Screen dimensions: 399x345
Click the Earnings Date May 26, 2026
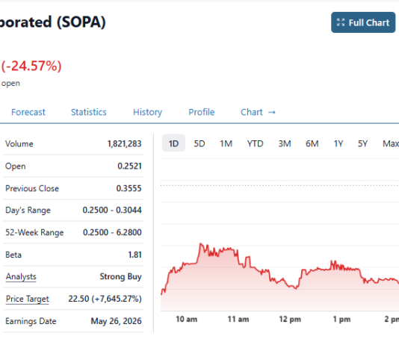click(x=117, y=321)
